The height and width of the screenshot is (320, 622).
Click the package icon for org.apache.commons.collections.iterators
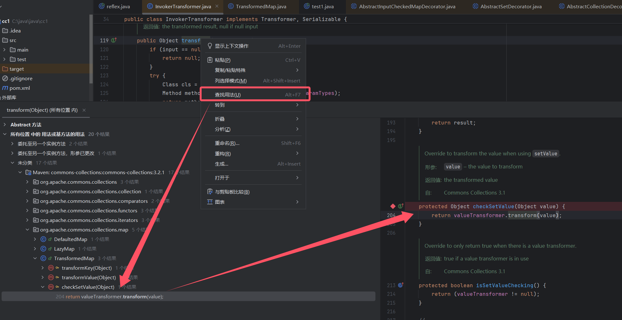pos(36,220)
